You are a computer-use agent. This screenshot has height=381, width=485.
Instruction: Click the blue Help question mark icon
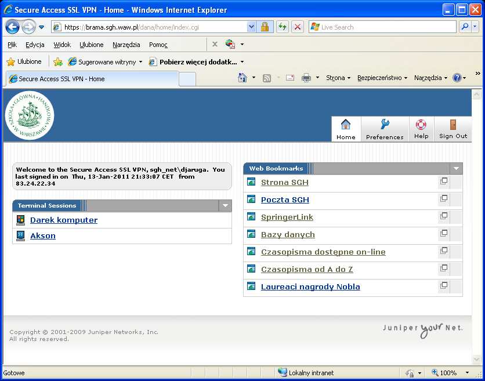click(x=457, y=78)
